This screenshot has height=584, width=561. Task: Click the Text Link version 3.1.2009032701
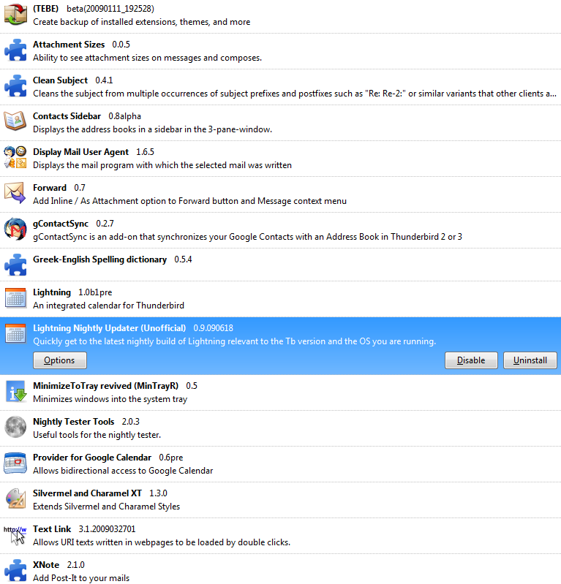point(107,529)
